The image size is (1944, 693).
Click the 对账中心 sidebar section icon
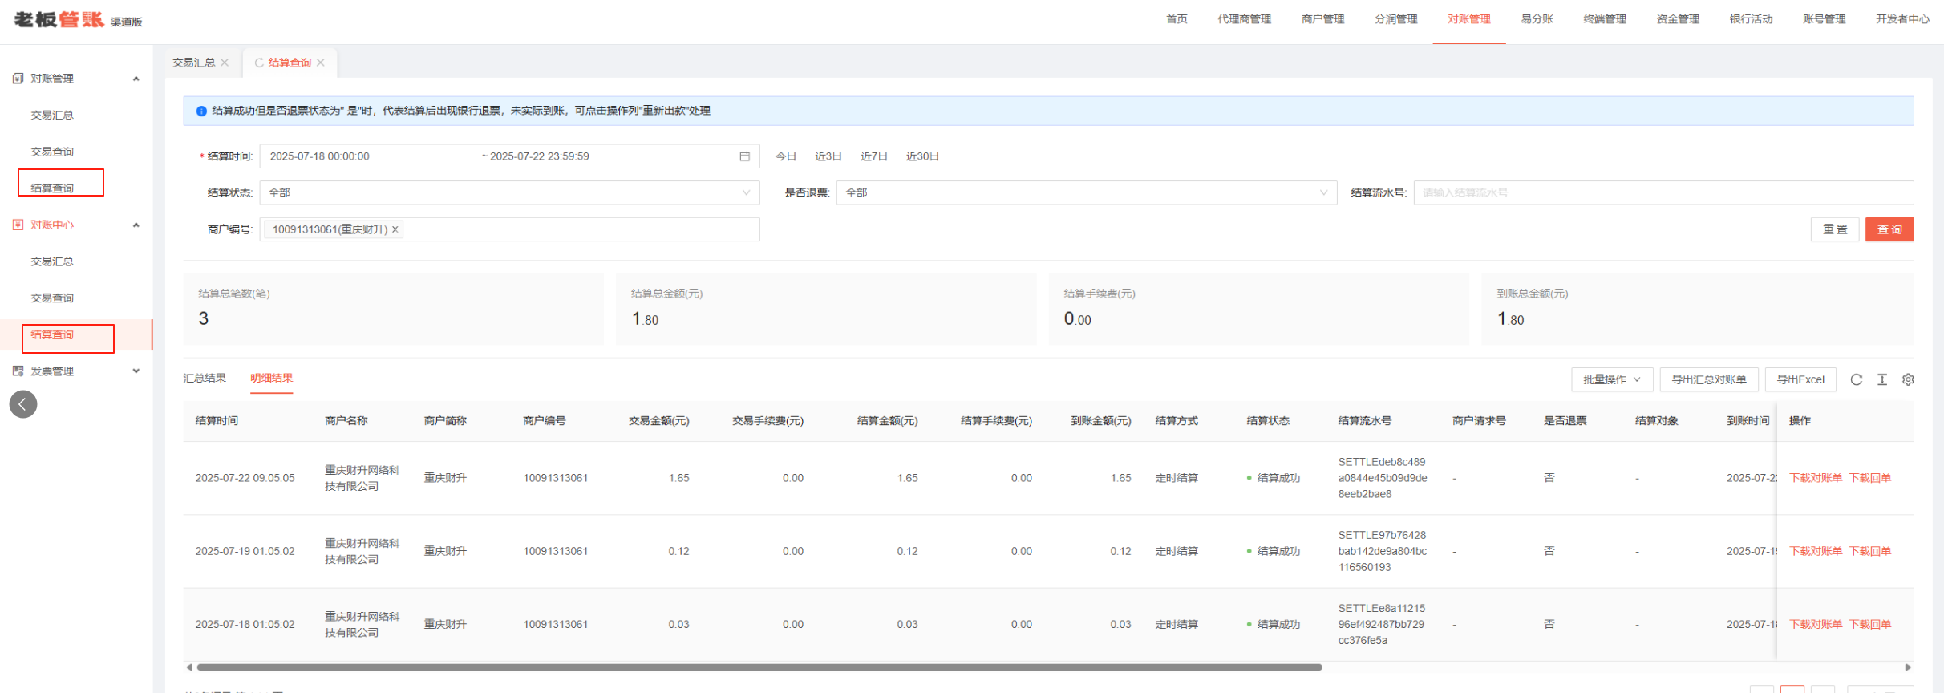(18, 225)
